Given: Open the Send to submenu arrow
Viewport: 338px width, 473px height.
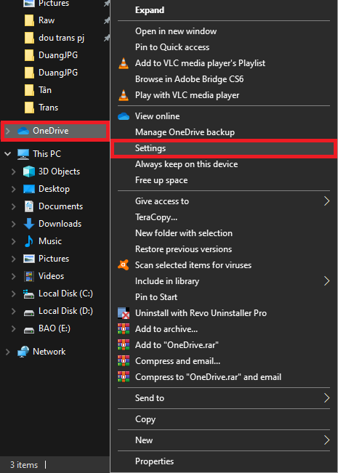Looking at the screenshot, I should (x=326, y=398).
